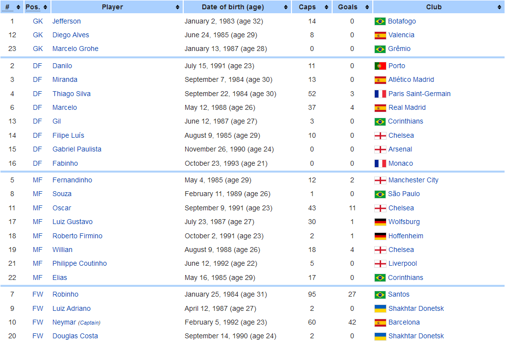Click the England flag next to Arsenal
508x353 pixels.
pyautogui.click(x=380, y=150)
